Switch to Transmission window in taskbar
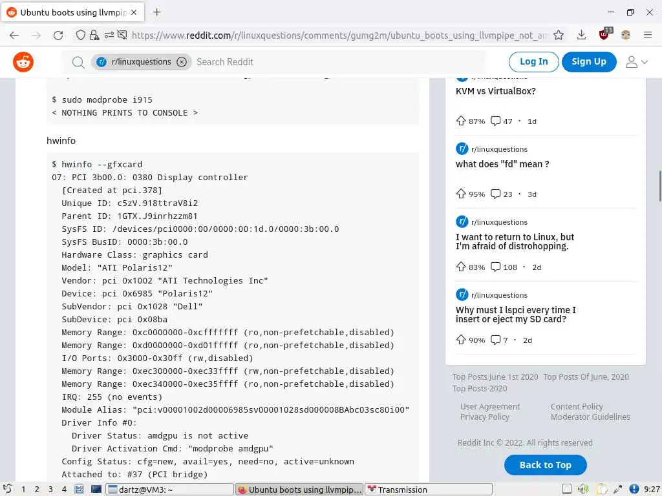Image resolution: width=662 pixels, height=496 pixels. (429, 490)
